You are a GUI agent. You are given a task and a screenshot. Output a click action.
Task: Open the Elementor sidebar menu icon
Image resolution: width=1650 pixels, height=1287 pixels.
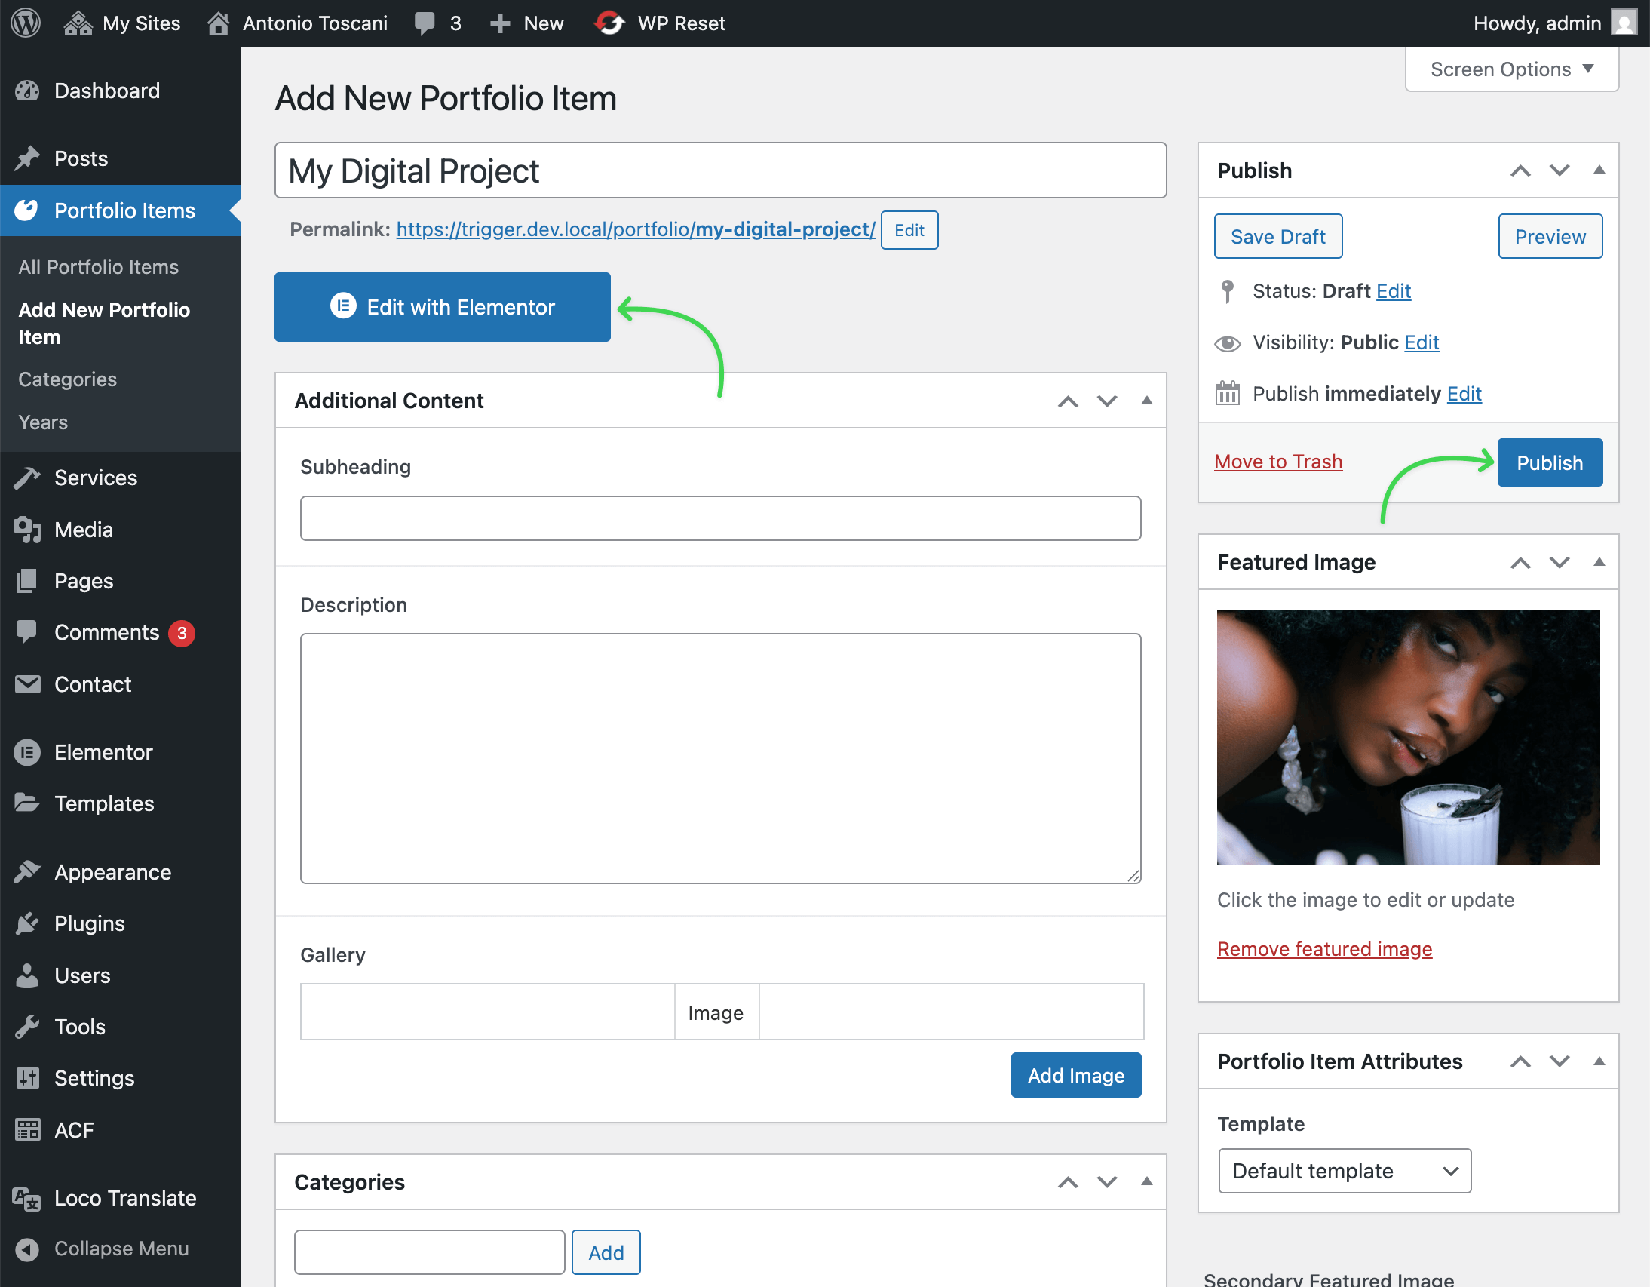27,752
